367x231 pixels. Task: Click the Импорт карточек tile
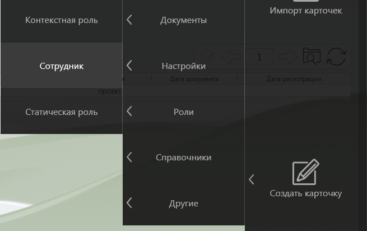click(x=305, y=10)
